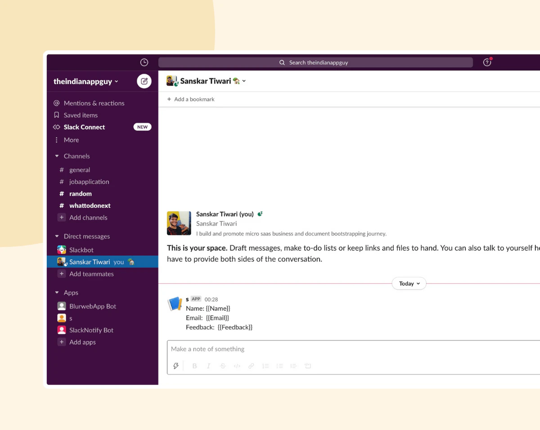Open the new message compose icon
The height and width of the screenshot is (430, 540).
pos(144,81)
